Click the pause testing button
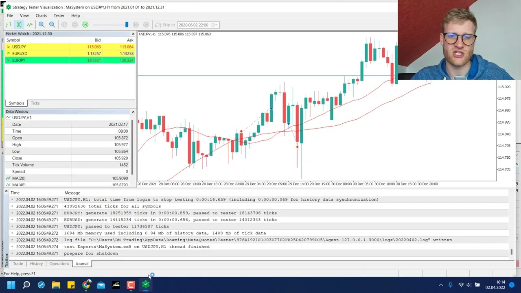The height and width of the screenshot is (293, 521). pyautogui.click(x=64, y=25)
